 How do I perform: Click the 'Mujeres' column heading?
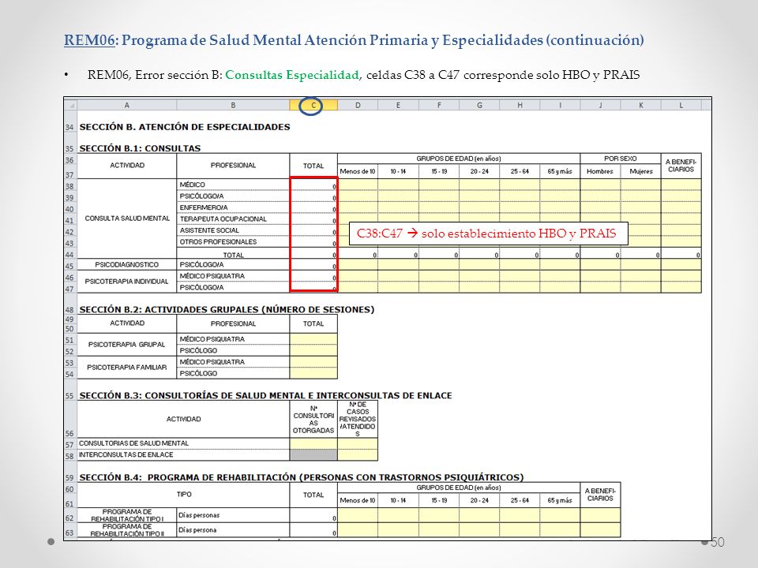pyautogui.click(x=641, y=171)
